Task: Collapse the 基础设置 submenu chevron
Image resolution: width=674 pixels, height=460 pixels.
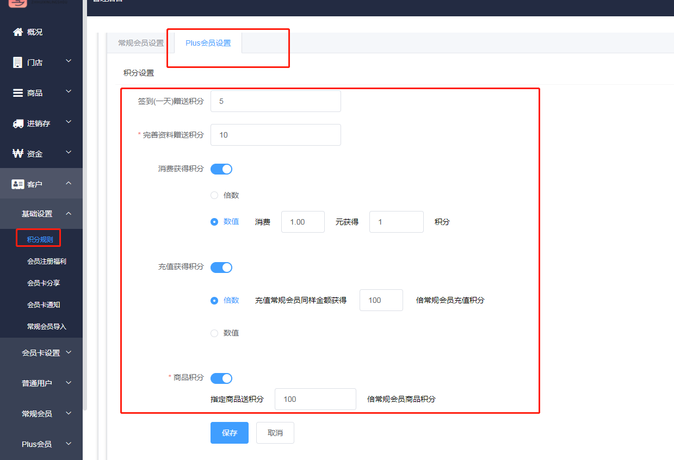Action: tap(69, 214)
